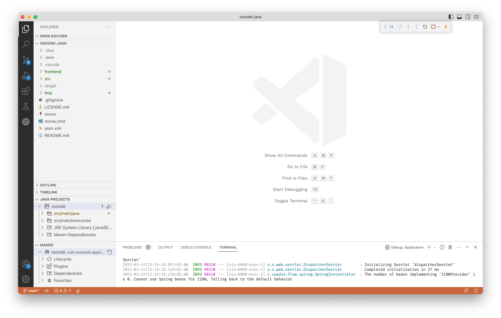Viewport: 501px width, 318px height.
Task: Collapse the MAVEN section
Action: coord(75,245)
